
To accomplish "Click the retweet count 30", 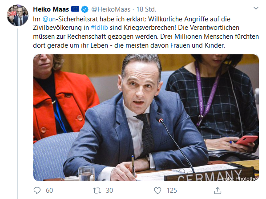I will (x=109, y=191).
